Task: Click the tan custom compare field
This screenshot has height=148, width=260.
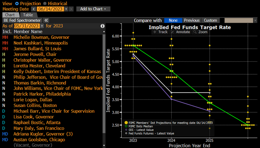Action: [x=239, y=21]
